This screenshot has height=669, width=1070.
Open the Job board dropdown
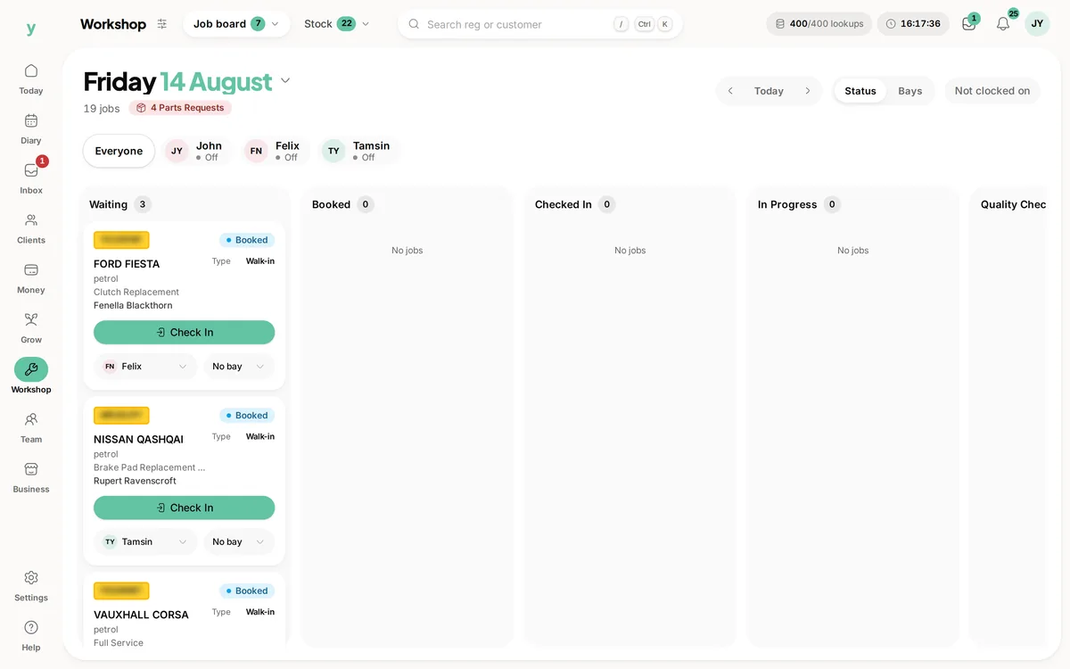coord(236,24)
